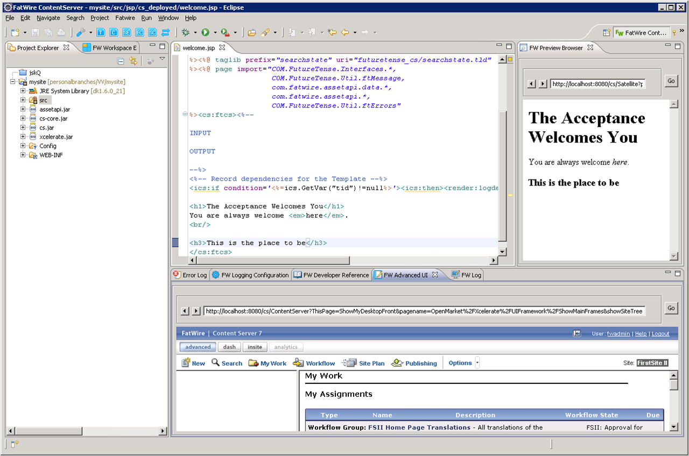The width and height of the screenshot is (689, 456).
Task: Click the Run External Tools icon
Action: (x=224, y=33)
